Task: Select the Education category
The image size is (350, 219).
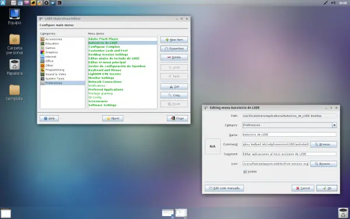Action: tap(62, 44)
